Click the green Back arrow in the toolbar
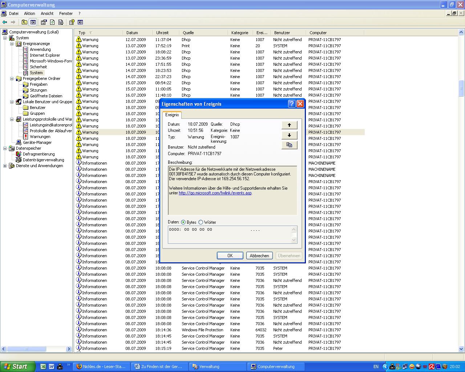 pyautogui.click(x=5, y=22)
